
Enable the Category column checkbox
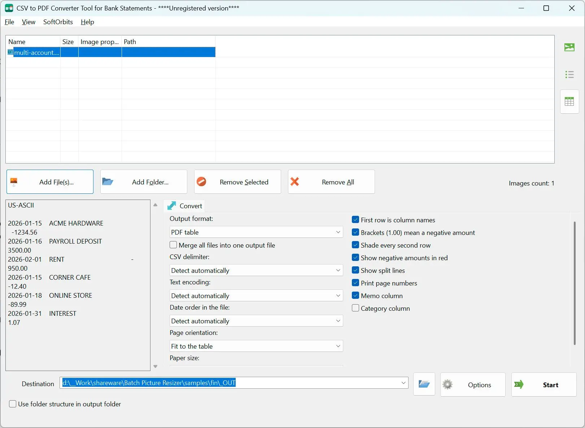tap(355, 308)
